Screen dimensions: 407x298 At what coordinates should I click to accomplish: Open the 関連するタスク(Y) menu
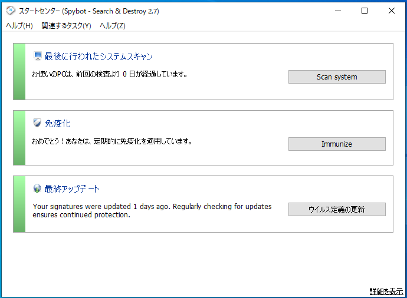(66, 26)
